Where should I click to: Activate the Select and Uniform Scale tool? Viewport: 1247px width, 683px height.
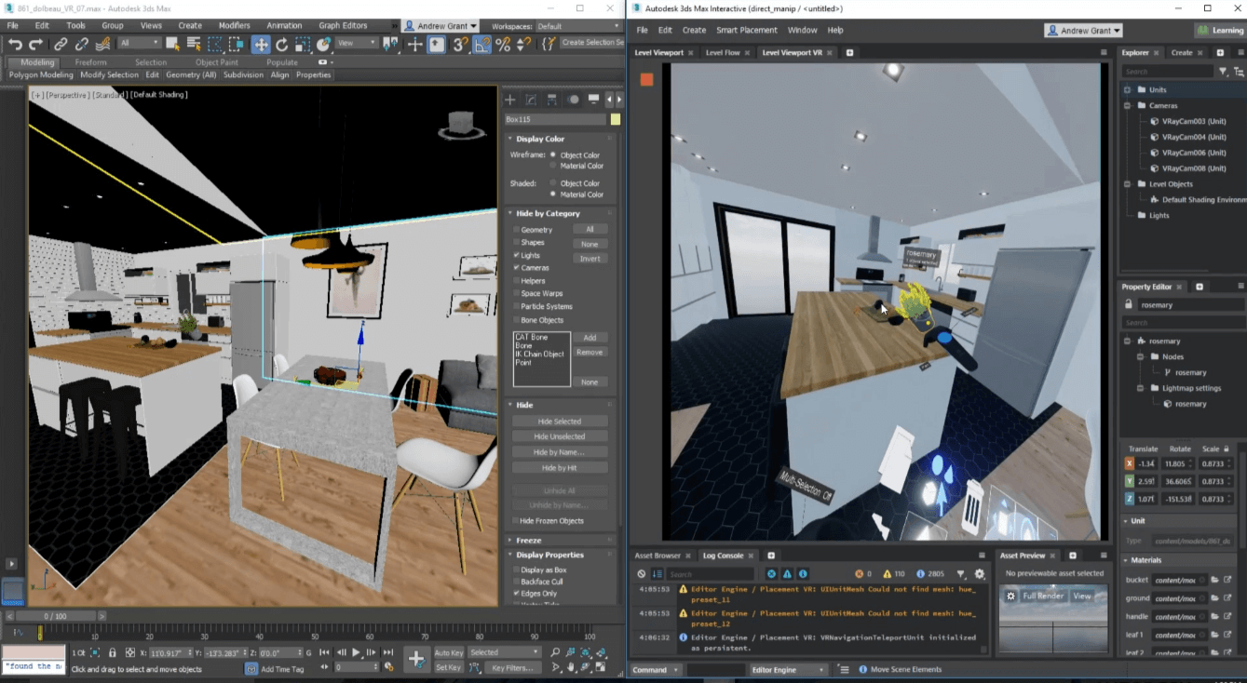point(303,44)
